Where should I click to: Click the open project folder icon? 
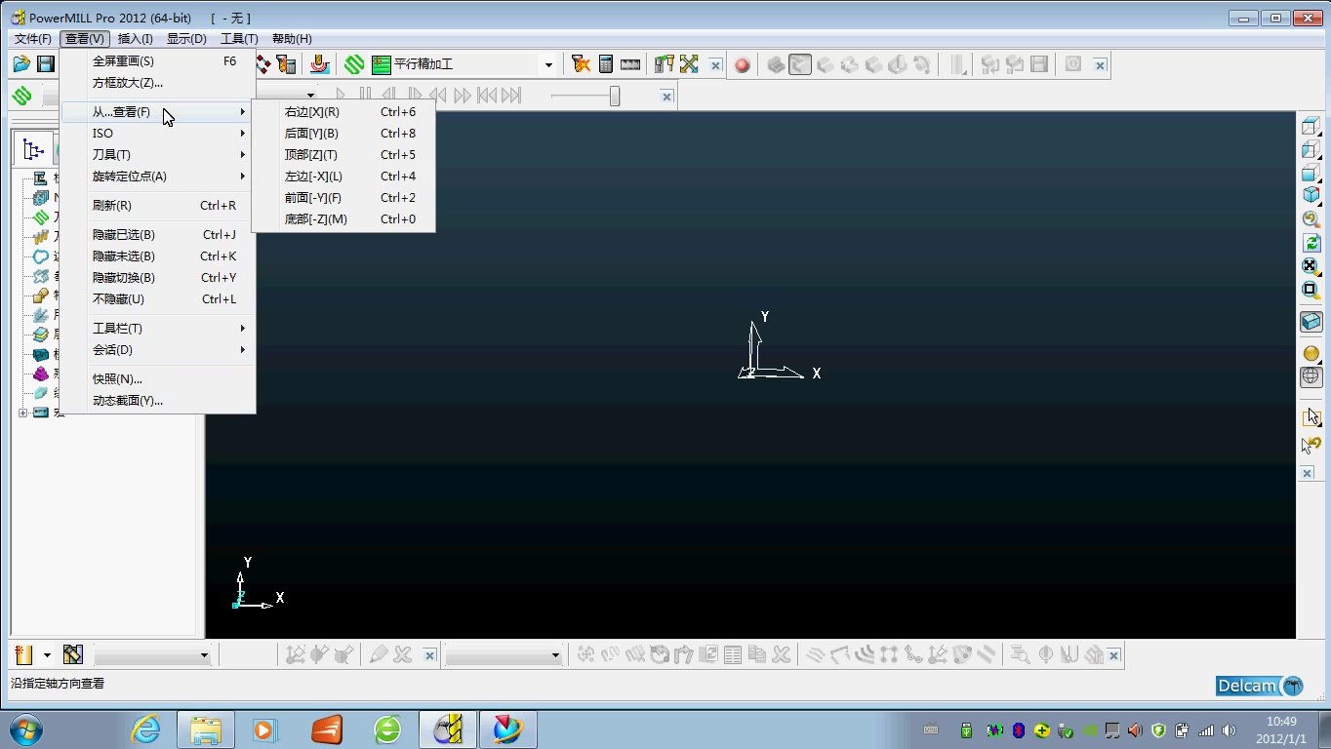click(21, 64)
